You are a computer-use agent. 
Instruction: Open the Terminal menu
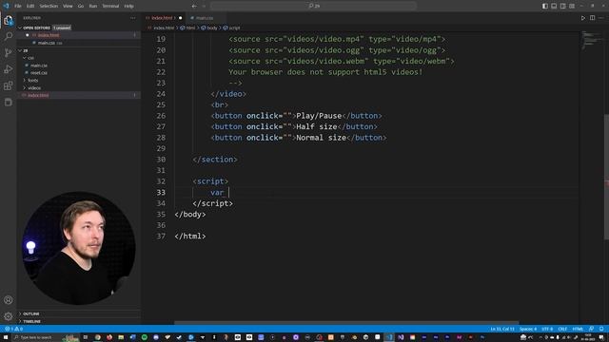click(110, 6)
